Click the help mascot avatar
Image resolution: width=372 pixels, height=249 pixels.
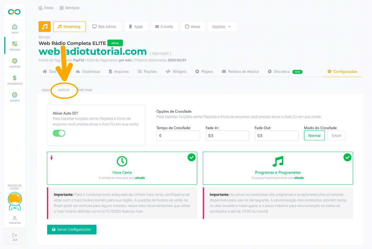[15, 201]
